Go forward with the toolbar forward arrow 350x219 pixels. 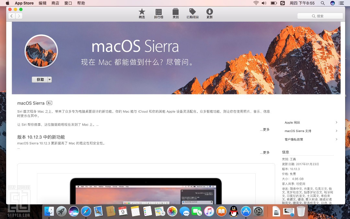coord(19,16)
